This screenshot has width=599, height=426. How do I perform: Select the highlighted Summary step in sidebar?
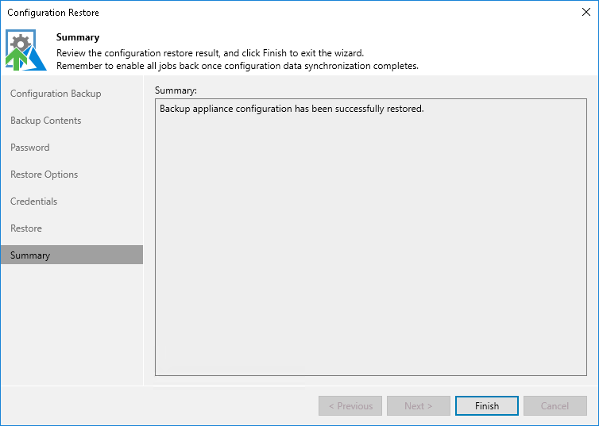pyautogui.click(x=30, y=255)
